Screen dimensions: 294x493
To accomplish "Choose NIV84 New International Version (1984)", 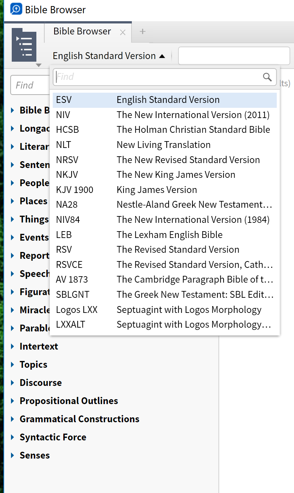I will tap(165, 220).
